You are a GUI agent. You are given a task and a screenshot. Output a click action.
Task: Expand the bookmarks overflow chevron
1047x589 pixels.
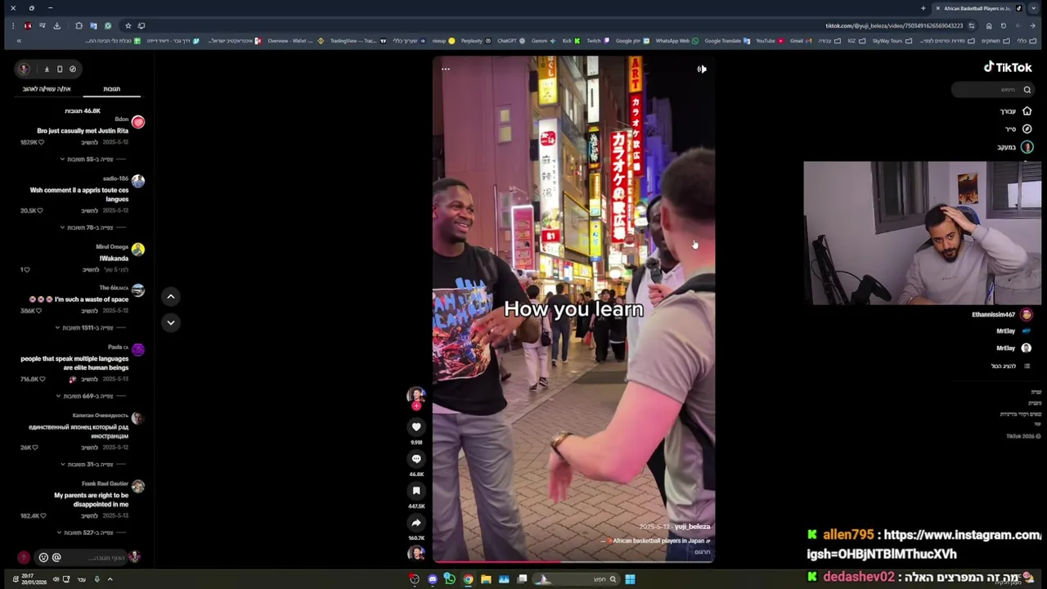click(19, 41)
